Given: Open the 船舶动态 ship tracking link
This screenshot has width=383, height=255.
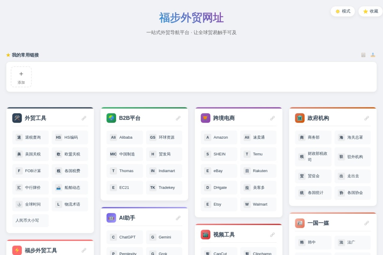Looking at the screenshot, I should coord(70,187).
